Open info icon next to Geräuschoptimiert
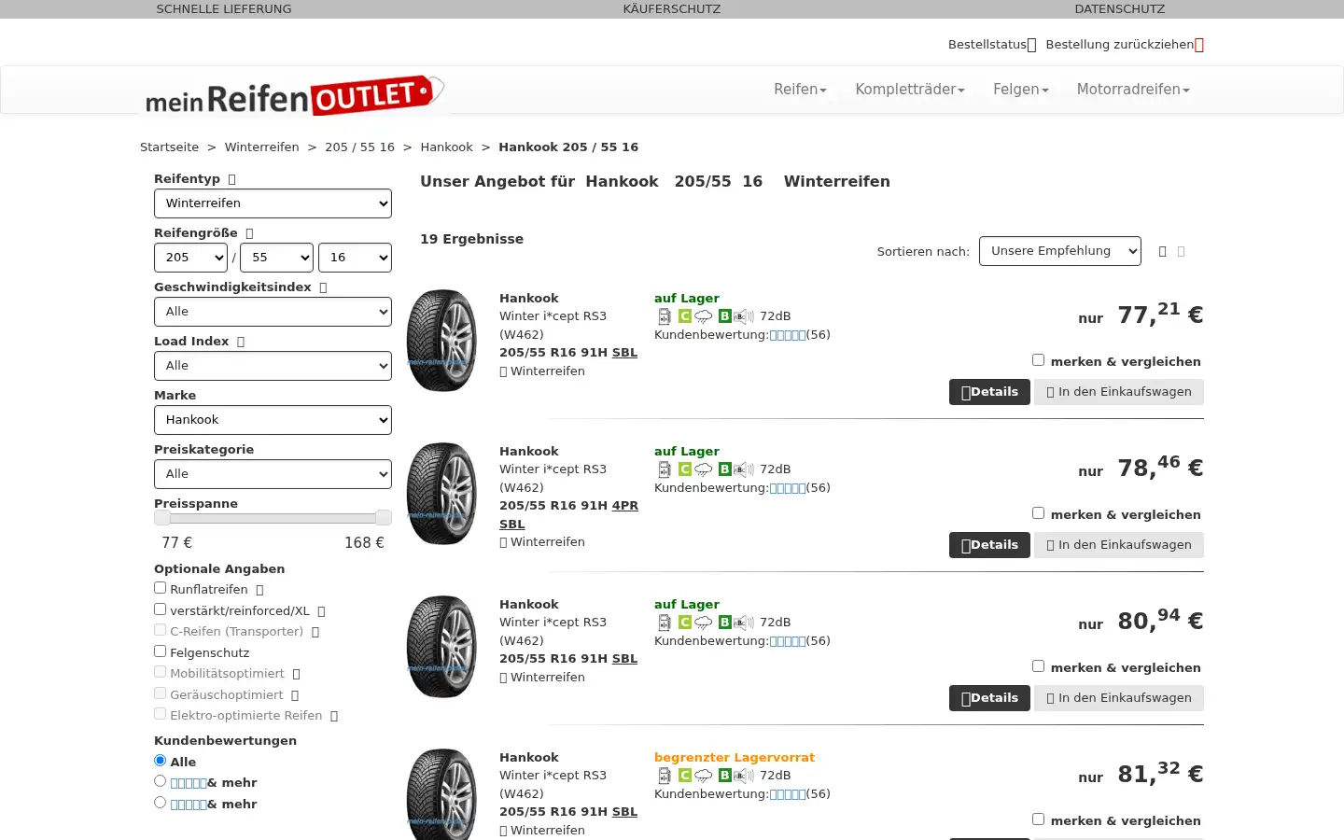 point(295,695)
